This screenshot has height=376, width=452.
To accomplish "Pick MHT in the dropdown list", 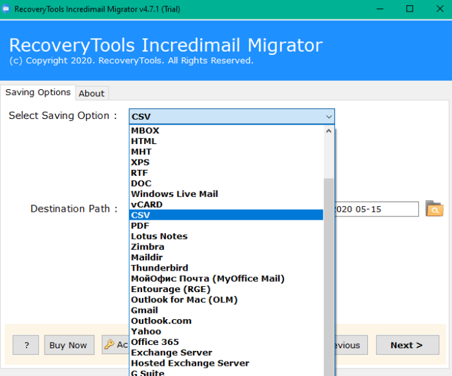I will 226,152.
